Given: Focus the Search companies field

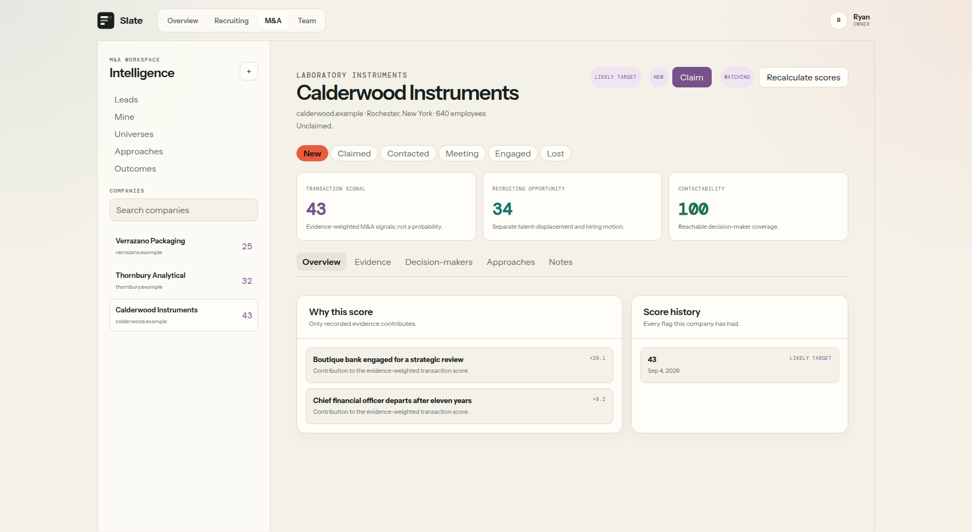Looking at the screenshot, I should point(184,210).
